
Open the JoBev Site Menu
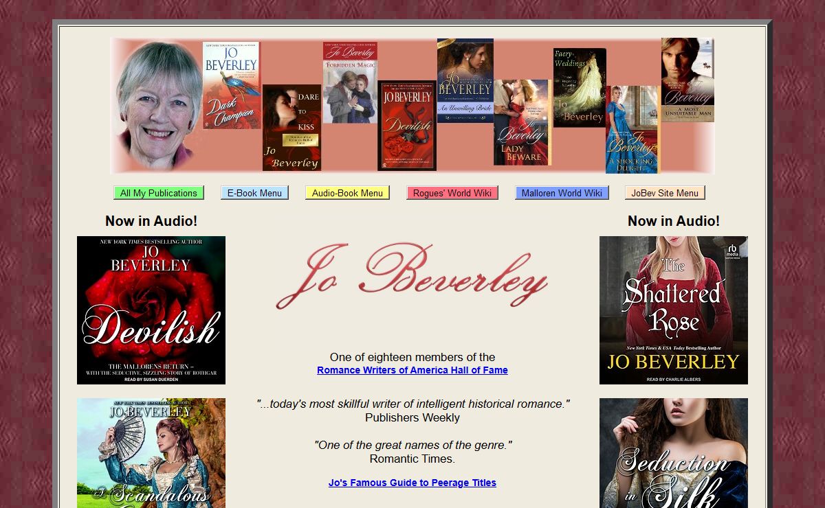(665, 193)
